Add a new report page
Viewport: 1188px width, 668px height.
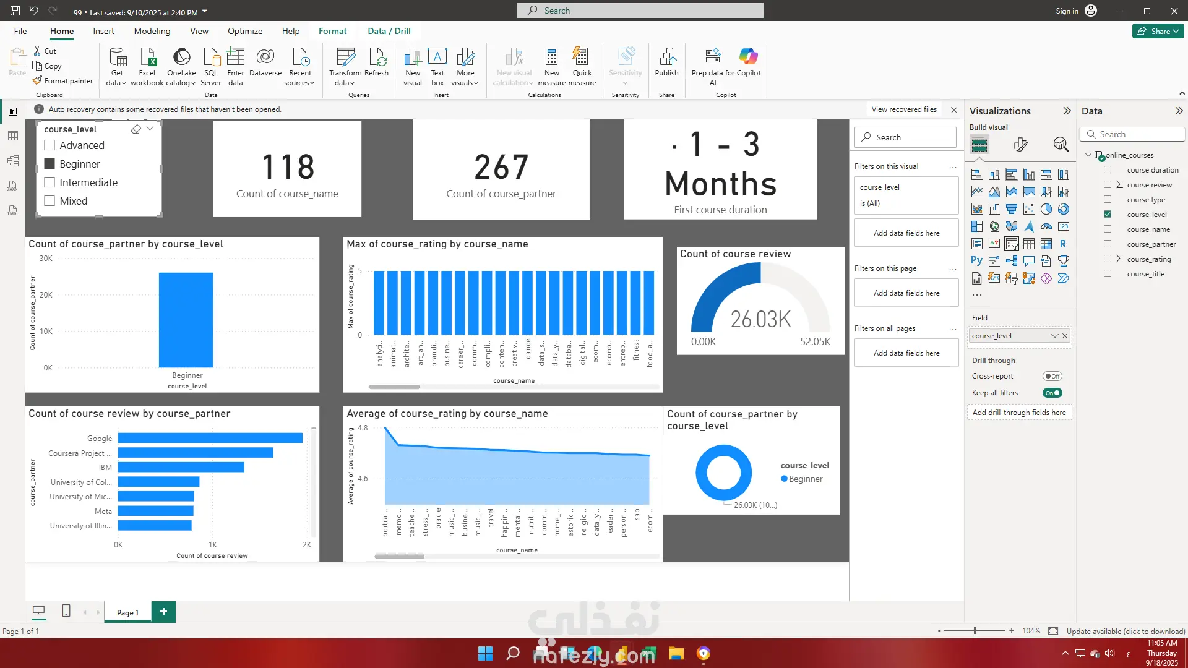coord(163,612)
